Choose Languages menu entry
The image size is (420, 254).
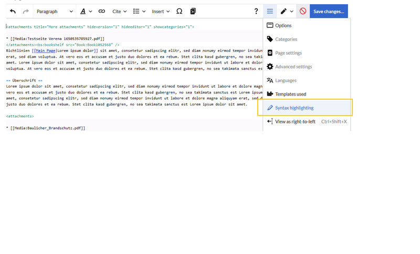click(307, 80)
